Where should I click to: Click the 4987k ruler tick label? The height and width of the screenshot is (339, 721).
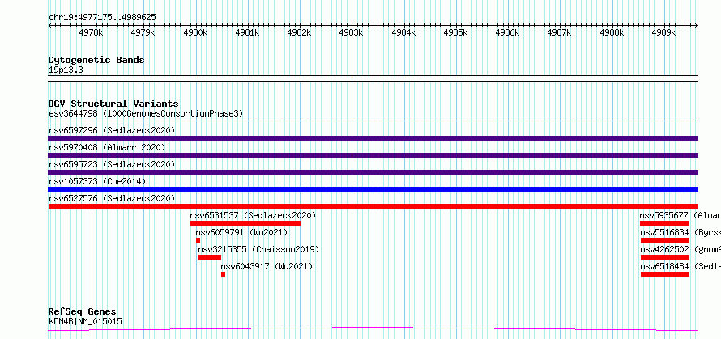tap(560, 32)
